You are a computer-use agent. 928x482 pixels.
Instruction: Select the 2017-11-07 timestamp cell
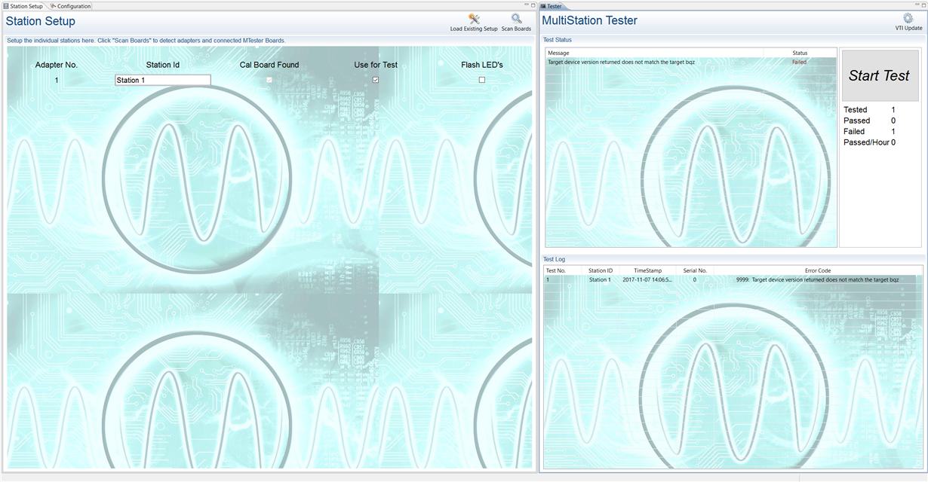(x=647, y=279)
